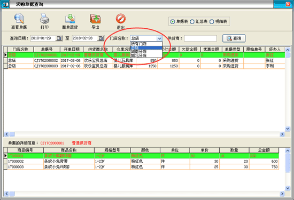Image resolution: width=294 pixels, height=200 pixels.
Task: Click the 查询 search button
Action: (x=234, y=38)
